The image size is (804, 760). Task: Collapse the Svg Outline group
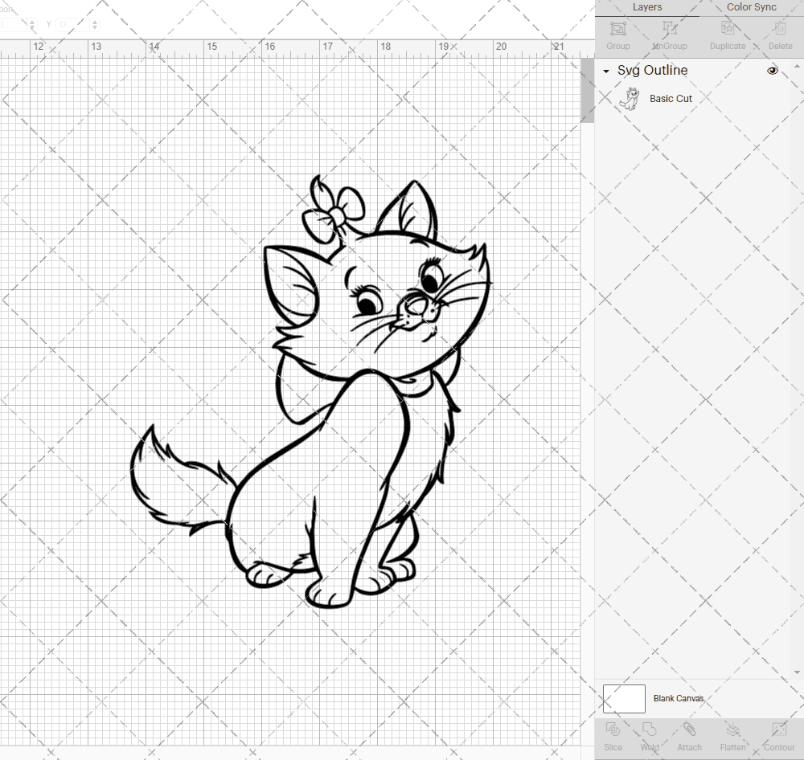coord(606,72)
